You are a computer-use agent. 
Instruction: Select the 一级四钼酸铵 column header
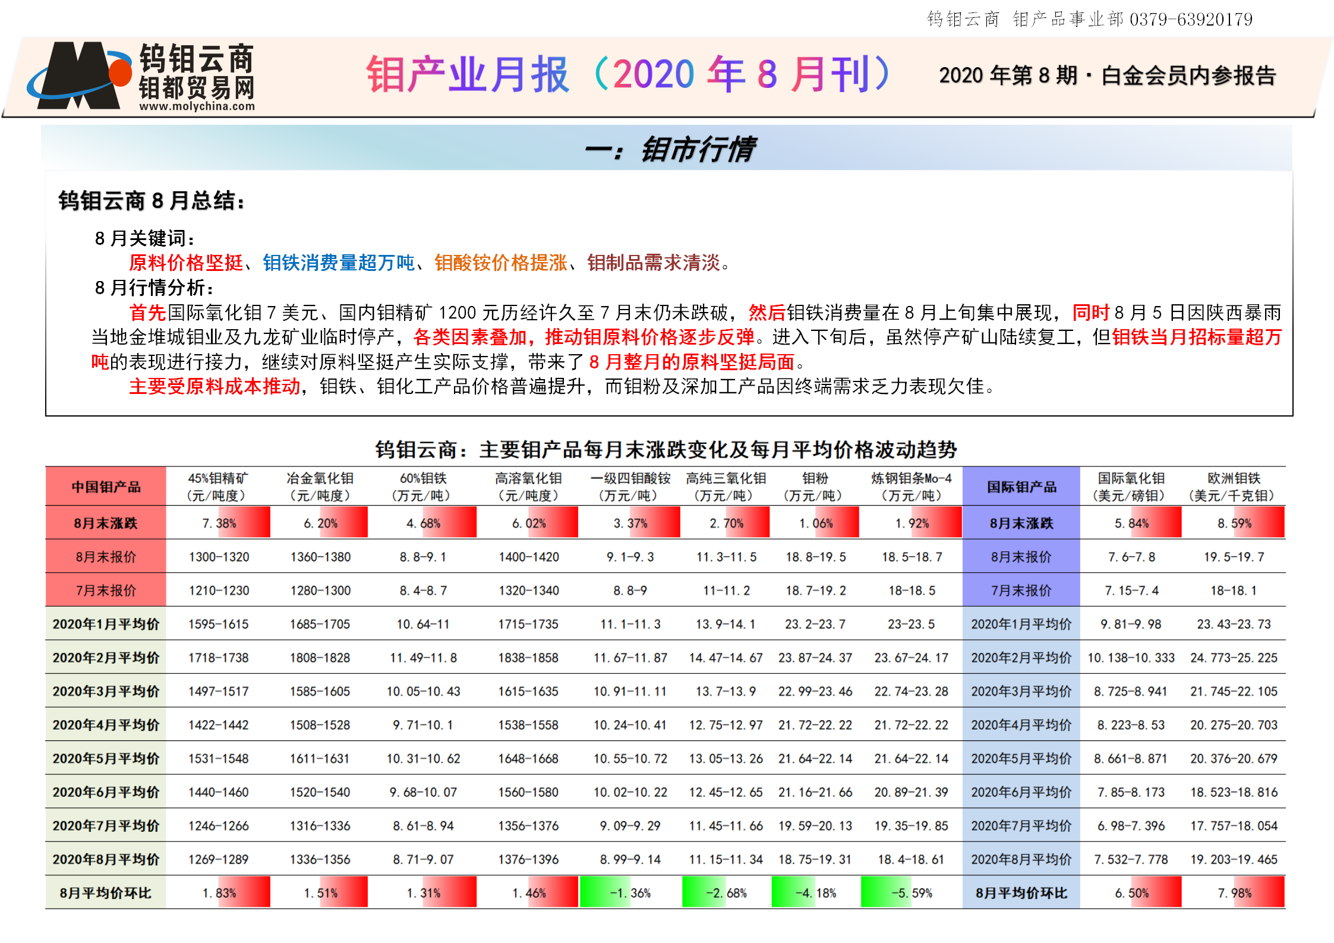(630, 487)
